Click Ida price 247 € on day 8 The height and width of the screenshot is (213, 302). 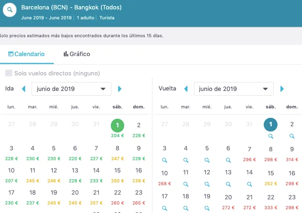(x=117, y=159)
